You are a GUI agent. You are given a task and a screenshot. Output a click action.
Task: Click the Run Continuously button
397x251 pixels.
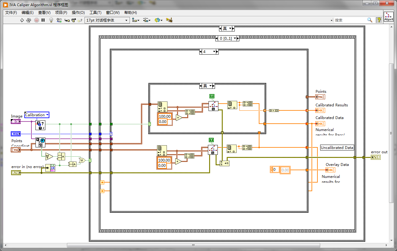click(x=29, y=20)
